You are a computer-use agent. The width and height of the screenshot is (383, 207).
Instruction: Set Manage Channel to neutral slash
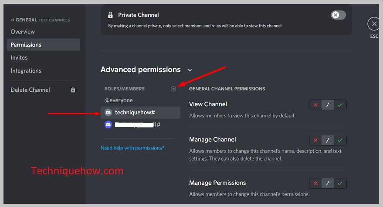pyautogui.click(x=328, y=140)
